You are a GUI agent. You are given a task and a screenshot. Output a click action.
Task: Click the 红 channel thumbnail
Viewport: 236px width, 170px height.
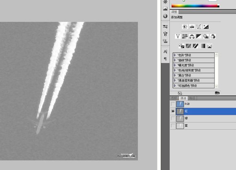coord(180,111)
